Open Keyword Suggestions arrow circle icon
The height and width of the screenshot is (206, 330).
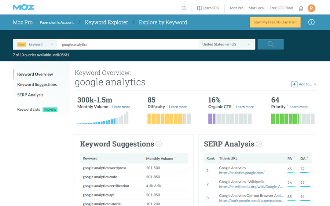(158, 144)
